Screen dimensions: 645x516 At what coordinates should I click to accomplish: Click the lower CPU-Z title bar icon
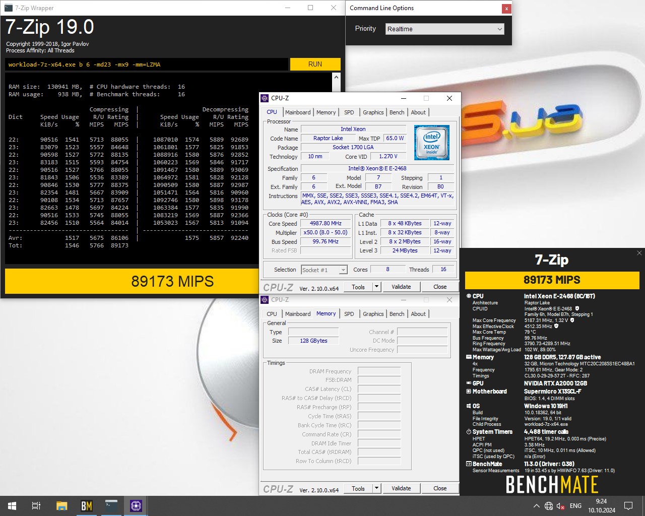tap(265, 300)
